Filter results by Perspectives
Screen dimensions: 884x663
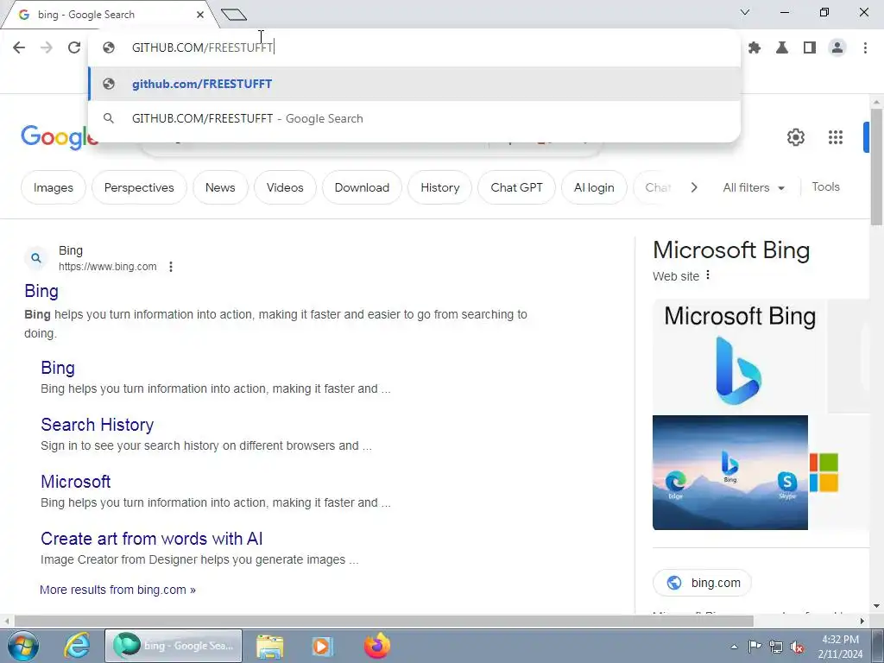[x=139, y=187]
